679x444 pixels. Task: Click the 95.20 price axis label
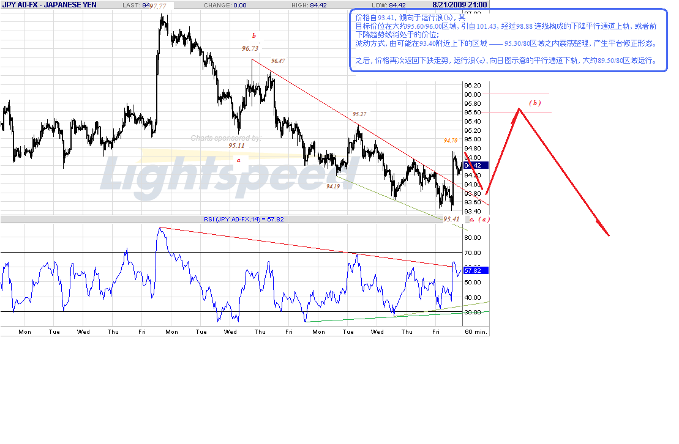coord(473,130)
